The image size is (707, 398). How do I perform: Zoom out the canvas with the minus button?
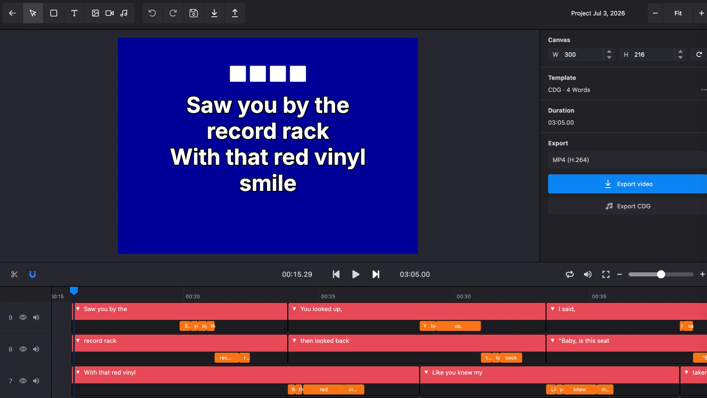pyautogui.click(x=655, y=13)
